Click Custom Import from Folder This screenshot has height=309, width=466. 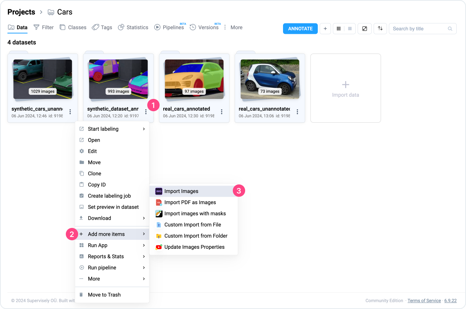pos(196,236)
